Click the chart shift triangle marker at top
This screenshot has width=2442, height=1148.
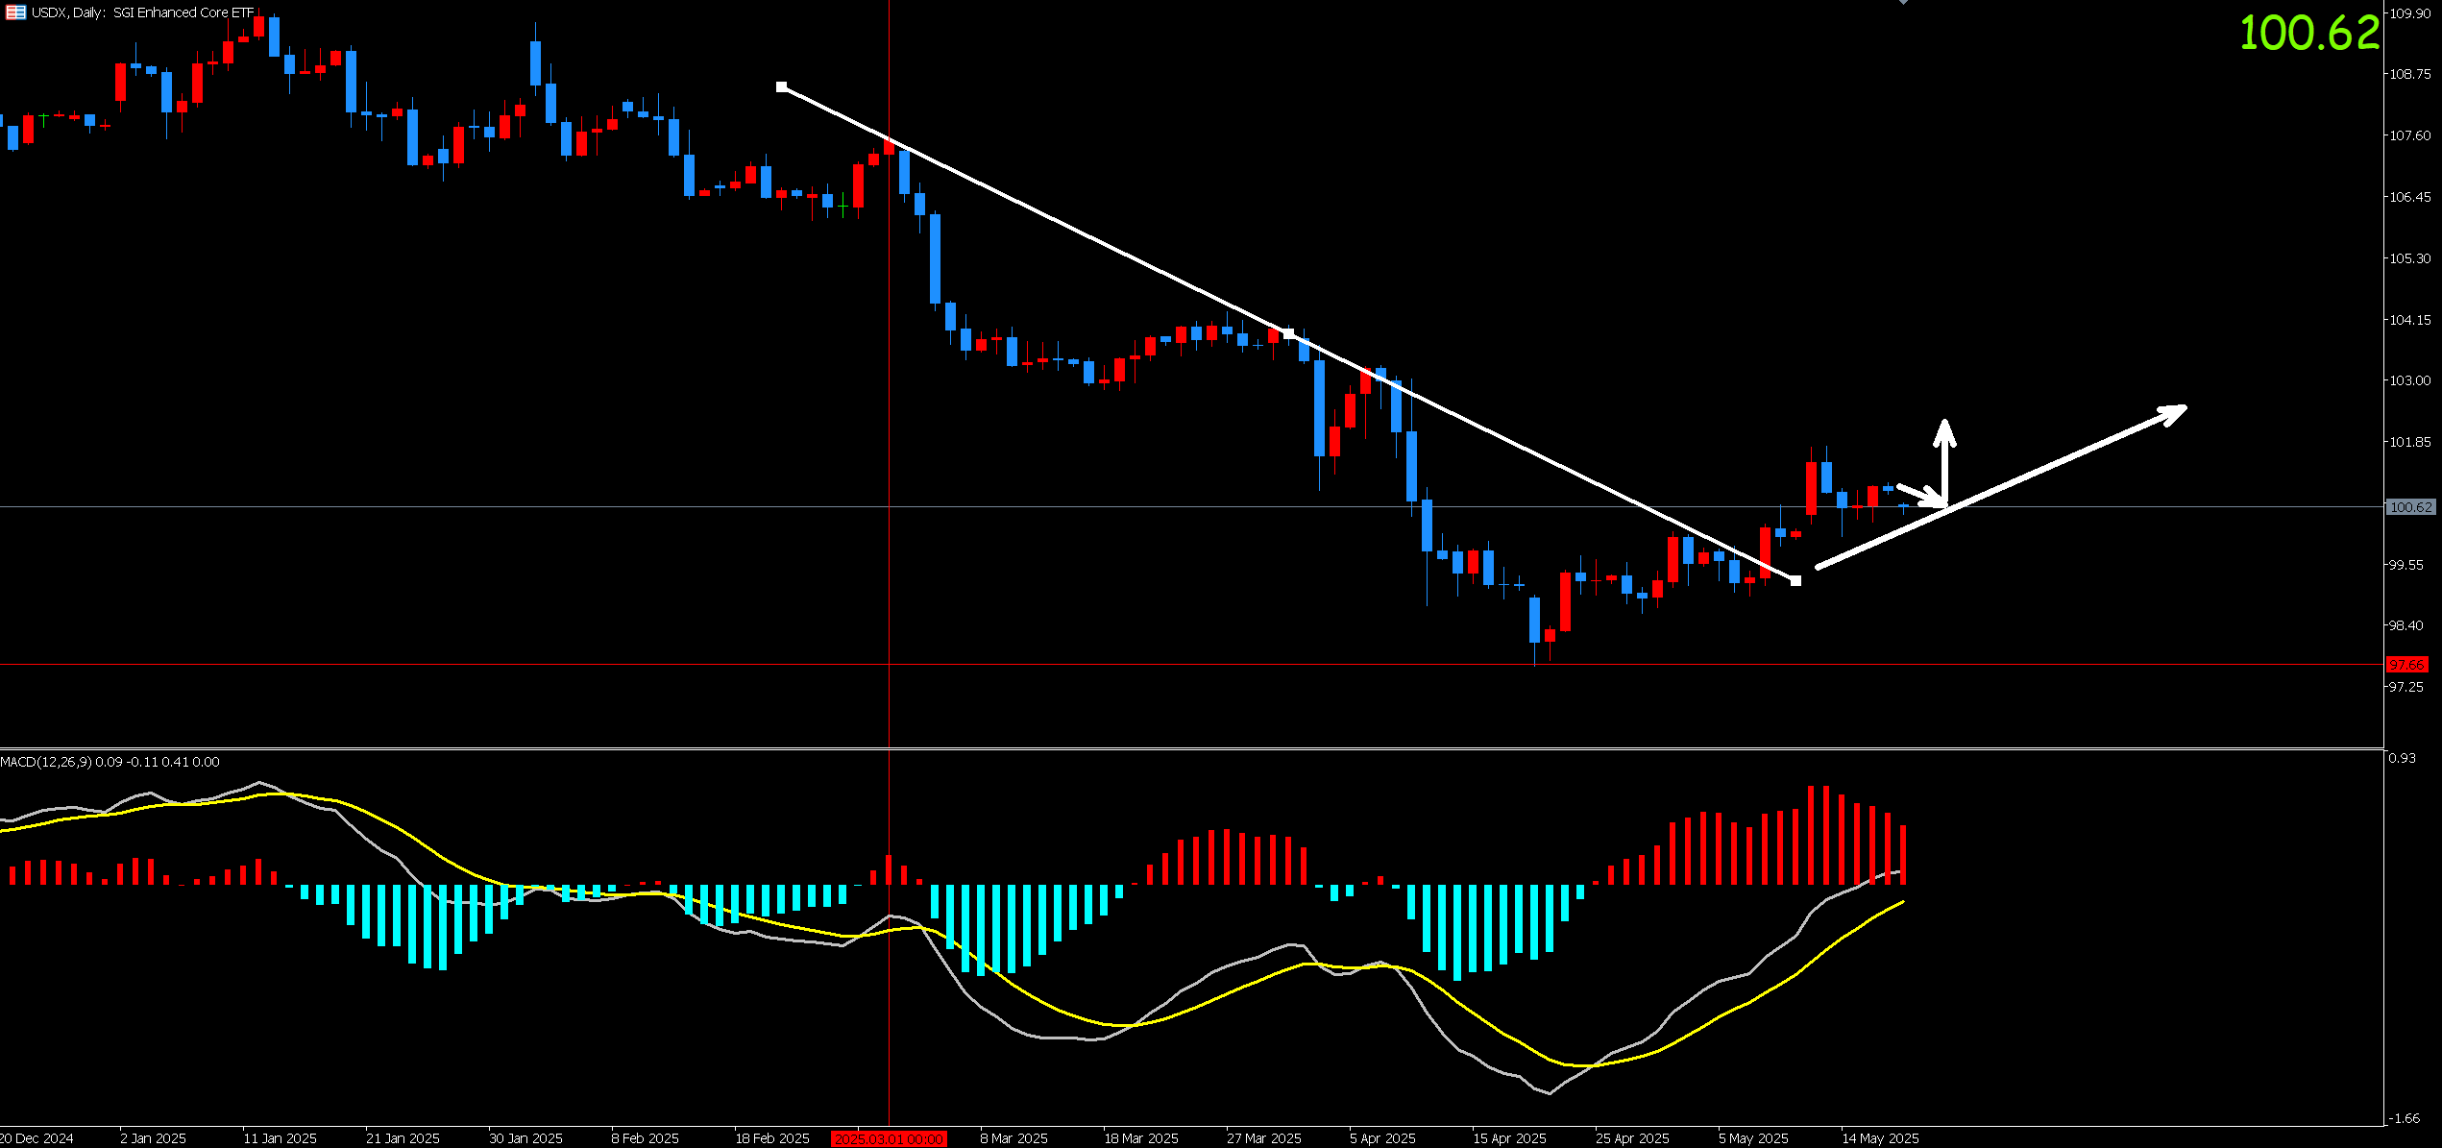tap(1903, 2)
